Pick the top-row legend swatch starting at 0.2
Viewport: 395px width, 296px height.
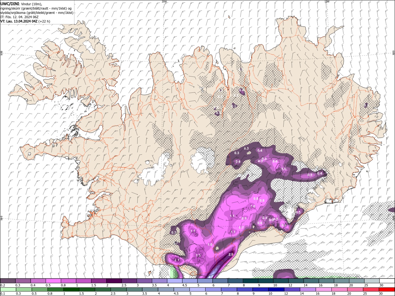coord(8,281)
